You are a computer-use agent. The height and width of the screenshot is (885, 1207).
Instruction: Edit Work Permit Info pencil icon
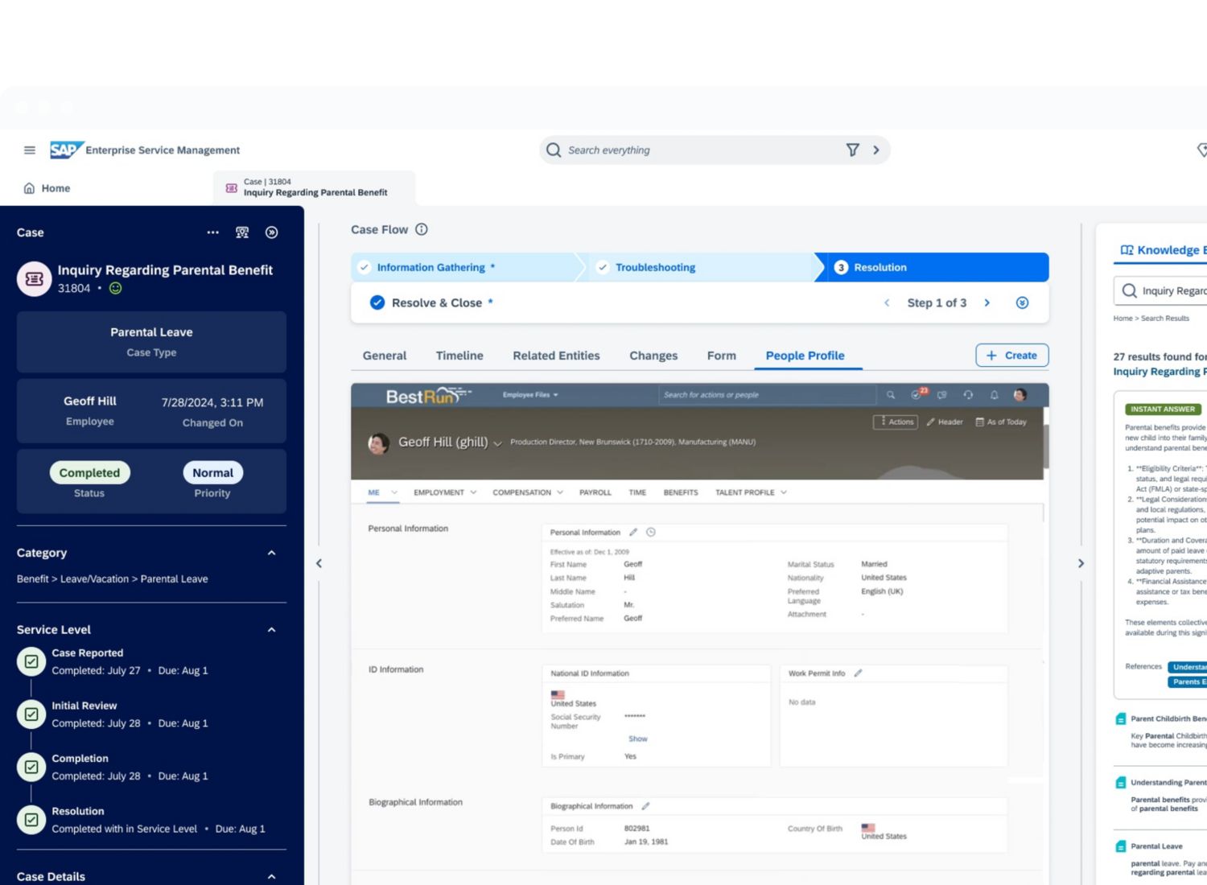click(x=858, y=673)
